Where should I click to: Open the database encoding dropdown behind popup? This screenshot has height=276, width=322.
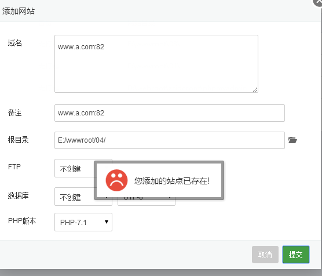pyautogui.click(x=147, y=202)
